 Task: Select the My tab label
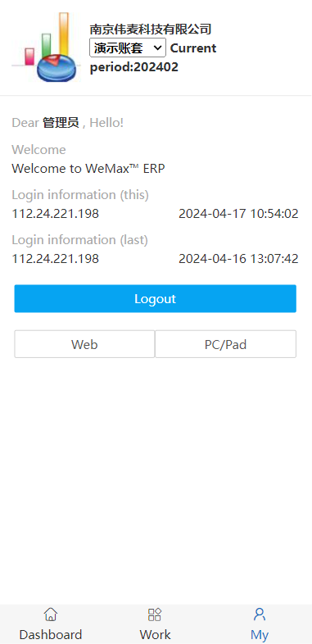point(260,634)
